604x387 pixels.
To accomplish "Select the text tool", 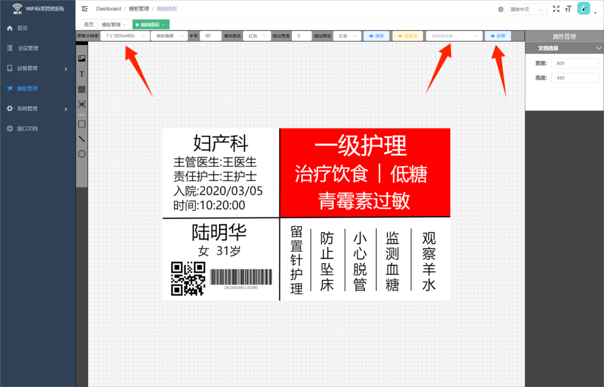I will [x=82, y=74].
